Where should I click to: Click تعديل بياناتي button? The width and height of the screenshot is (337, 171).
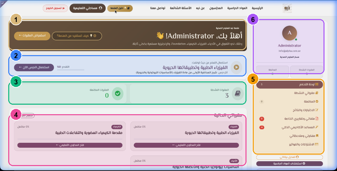(289, 157)
